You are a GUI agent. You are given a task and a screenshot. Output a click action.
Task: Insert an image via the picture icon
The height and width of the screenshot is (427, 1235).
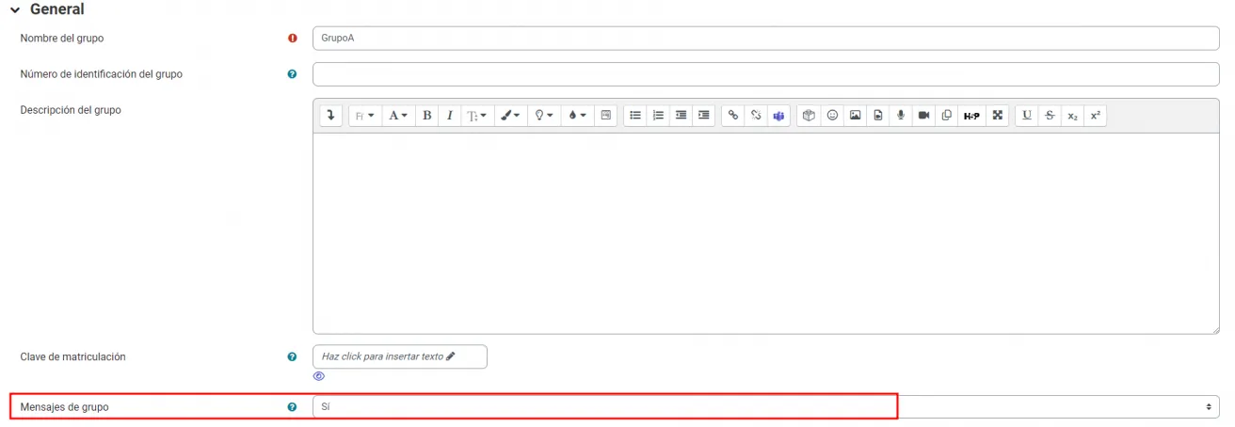(855, 116)
